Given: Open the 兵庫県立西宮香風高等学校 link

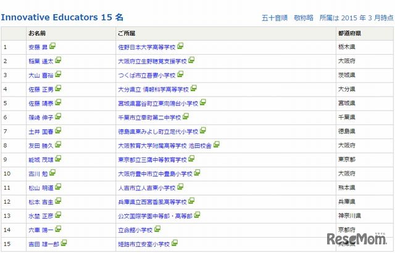Looking at the screenshot, I should 152,202.
